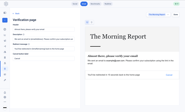Show info tooltip next to Description

23,34
